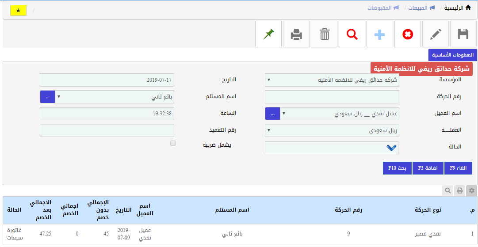Click the printer icon in the toolbar

pos(296,34)
